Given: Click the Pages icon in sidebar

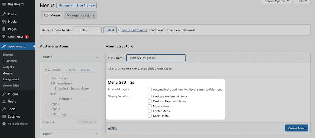Looking at the screenshot, I should click(4, 29).
